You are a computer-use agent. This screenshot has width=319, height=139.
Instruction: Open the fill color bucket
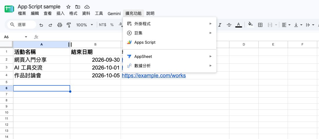click(x=251, y=25)
